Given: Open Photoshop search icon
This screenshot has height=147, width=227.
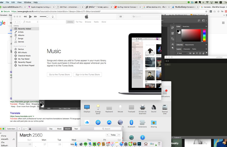Looking at the screenshot, I should tap(199, 20).
